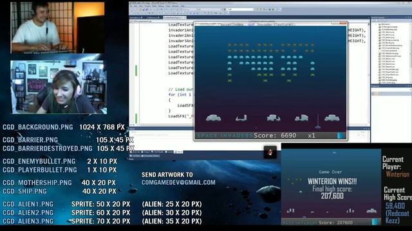Click CGD_ENEMYBULLET.PNG overlay entry
The height and width of the screenshot is (231, 412).
39,161
